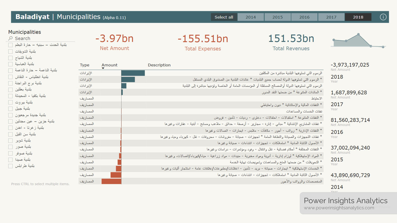Click the peak point on the sparkline

point(358,35)
